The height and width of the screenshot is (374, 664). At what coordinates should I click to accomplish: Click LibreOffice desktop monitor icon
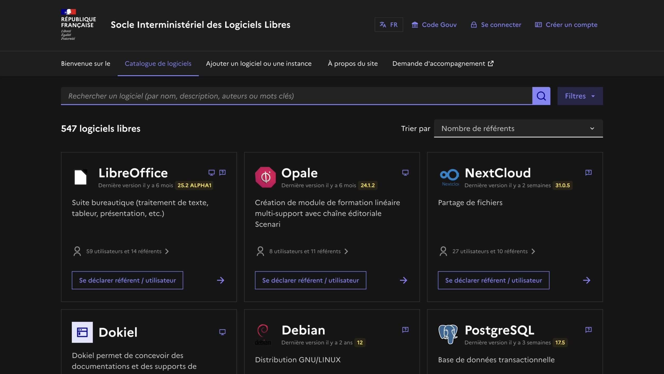point(211,172)
